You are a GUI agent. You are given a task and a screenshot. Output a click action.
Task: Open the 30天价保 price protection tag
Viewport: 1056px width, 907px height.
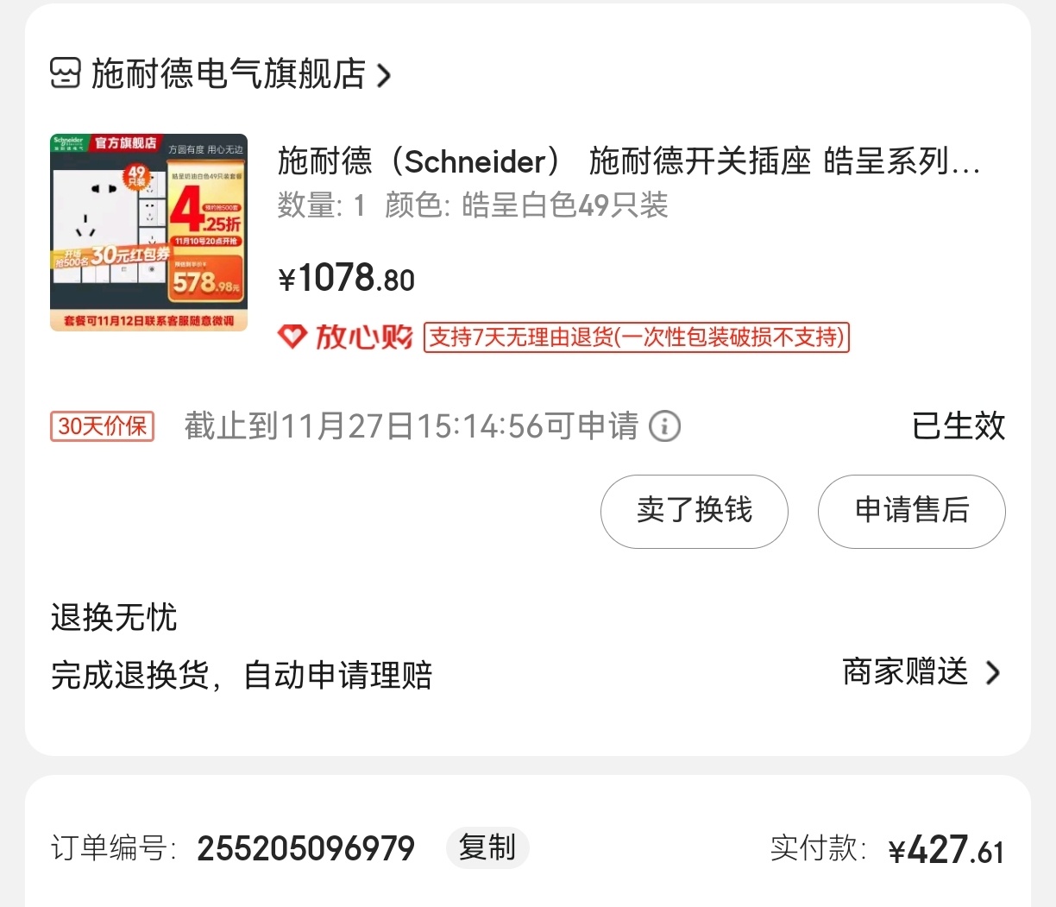[x=103, y=426]
